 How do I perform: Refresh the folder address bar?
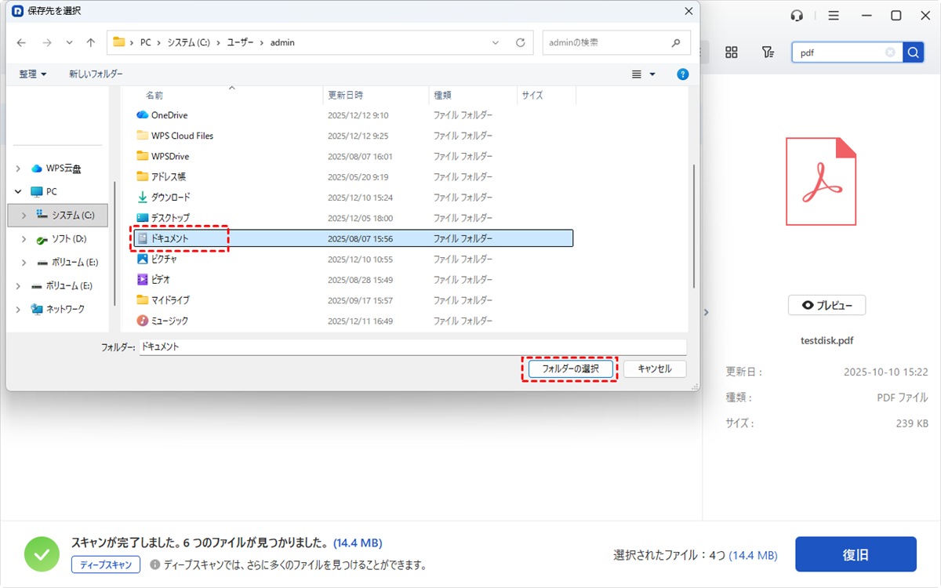tap(520, 42)
